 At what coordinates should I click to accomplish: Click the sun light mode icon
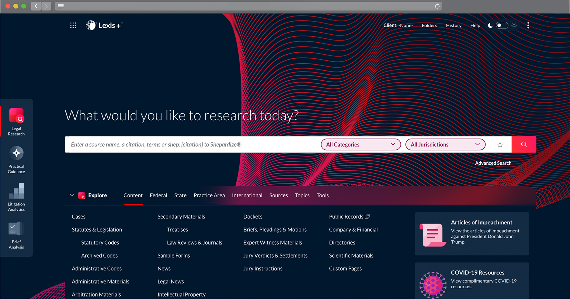(514, 25)
